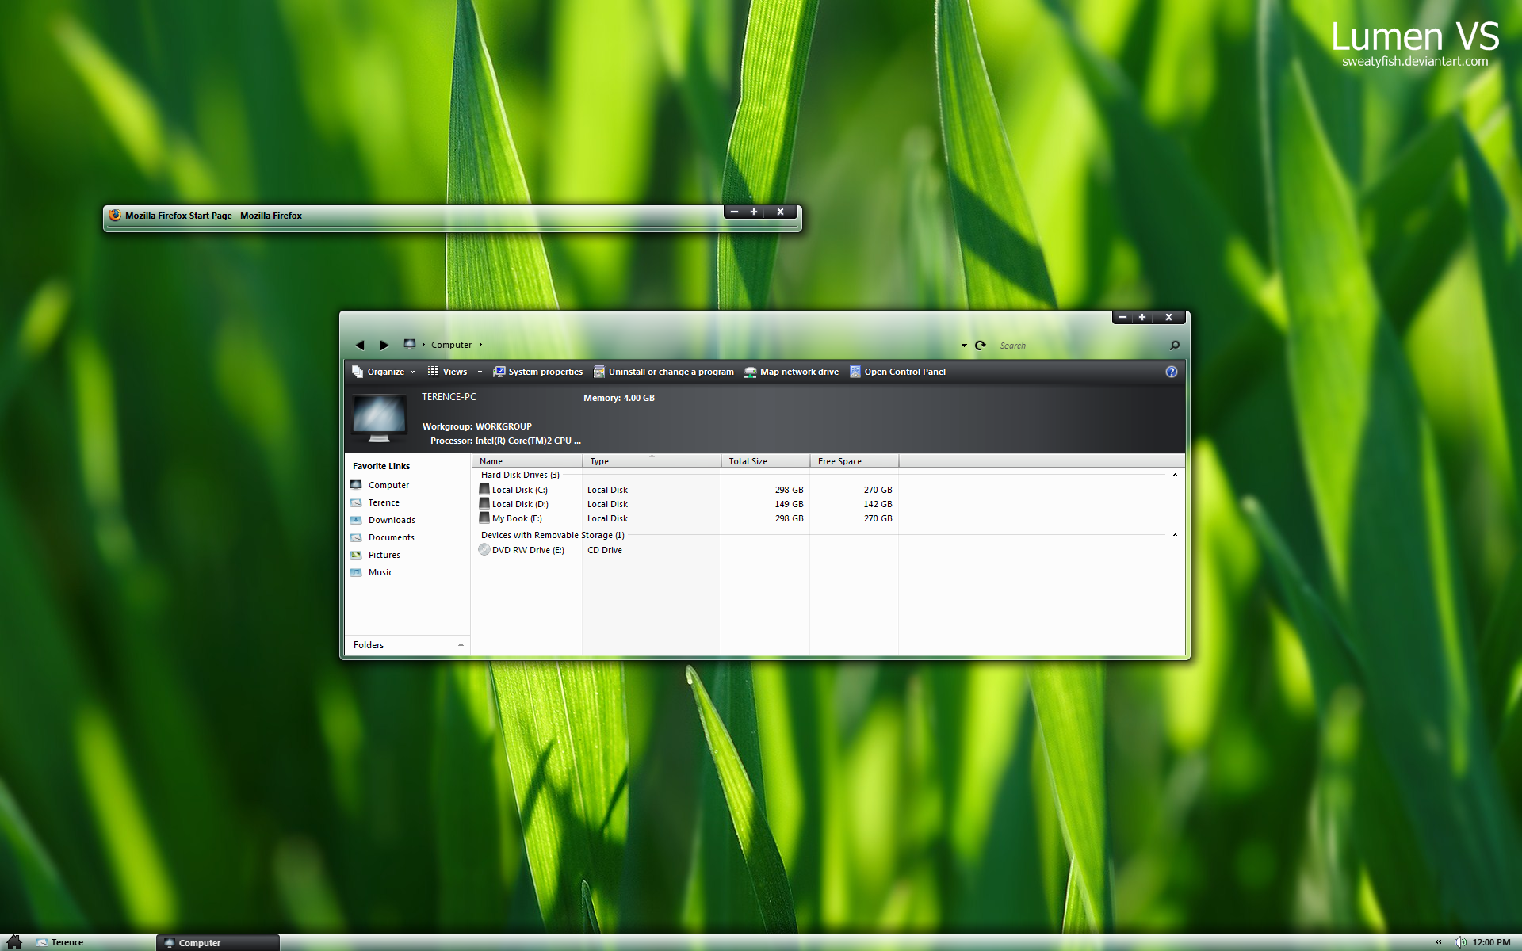Click the volume speaker icon in tray
This screenshot has width=1522, height=951.
[1459, 941]
